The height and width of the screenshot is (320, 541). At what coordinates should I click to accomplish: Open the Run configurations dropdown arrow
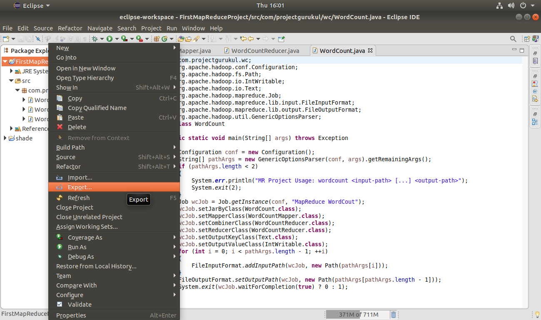pos(117,39)
